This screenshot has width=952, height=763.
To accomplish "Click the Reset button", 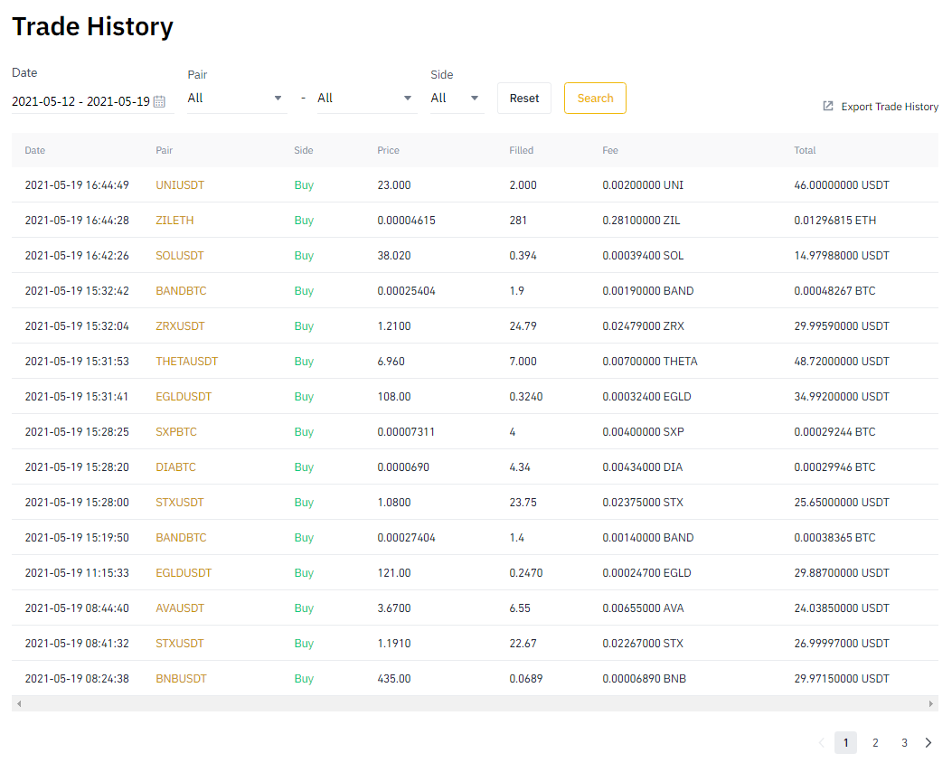I will [x=524, y=99].
